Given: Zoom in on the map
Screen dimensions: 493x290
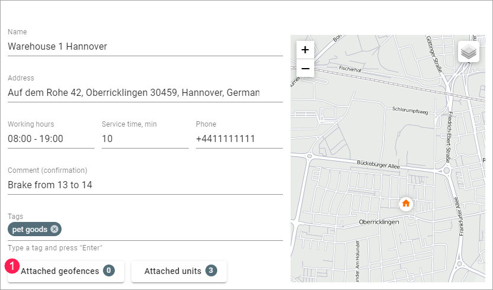Looking at the screenshot, I should tap(305, 50).
